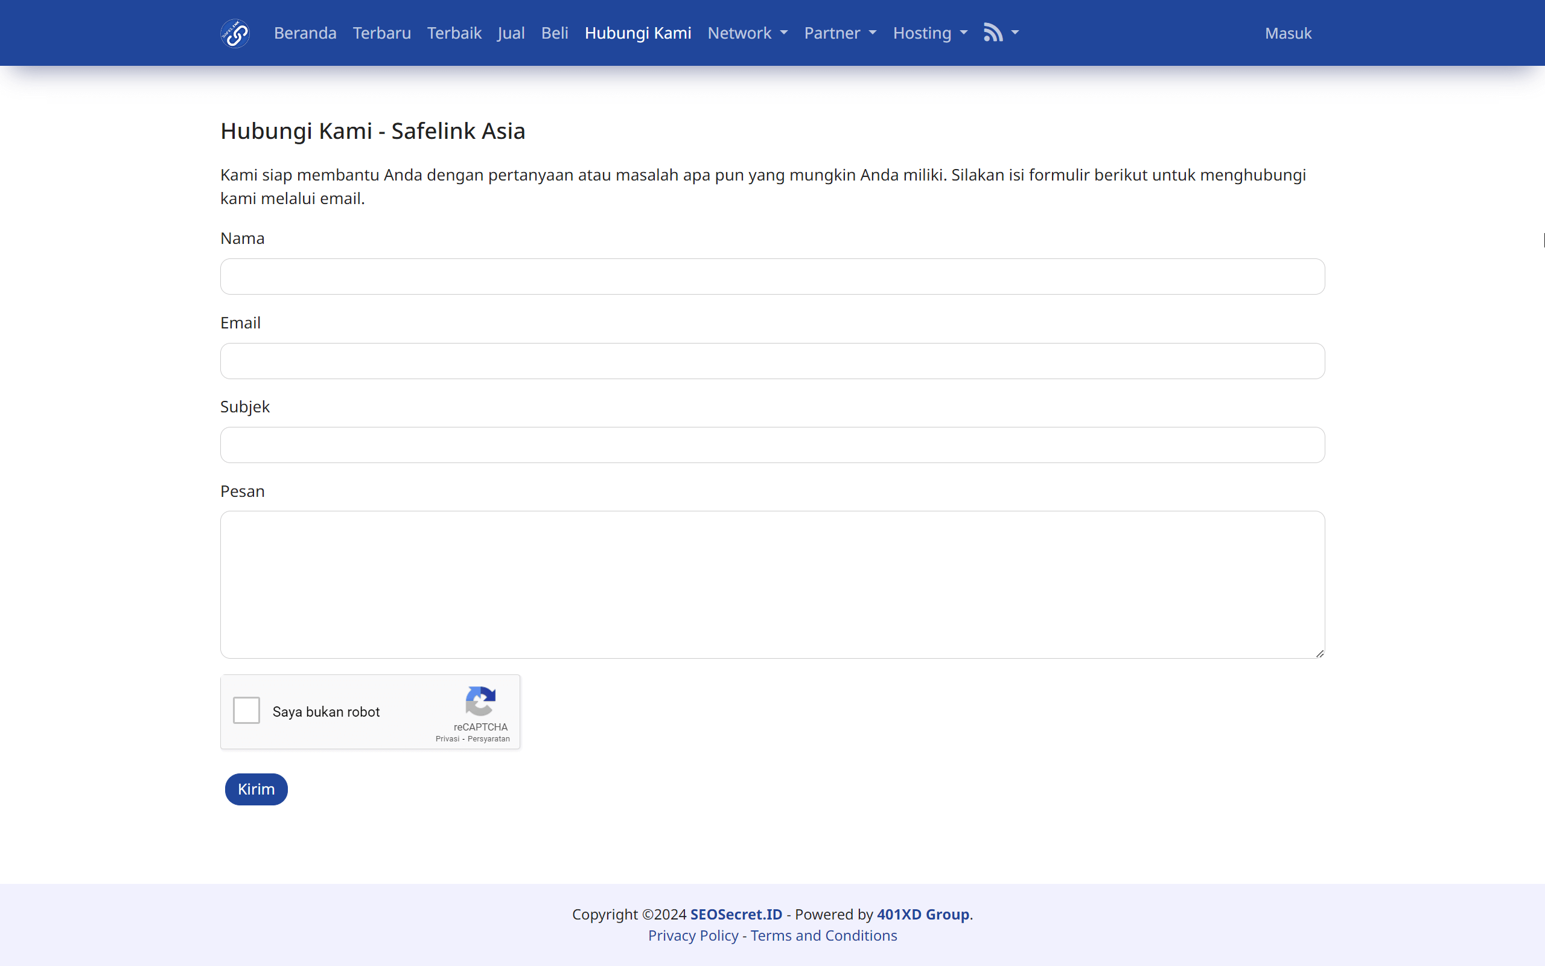
Task: Click the reCAPTCHA logo badge
Action: coord(481,705)
